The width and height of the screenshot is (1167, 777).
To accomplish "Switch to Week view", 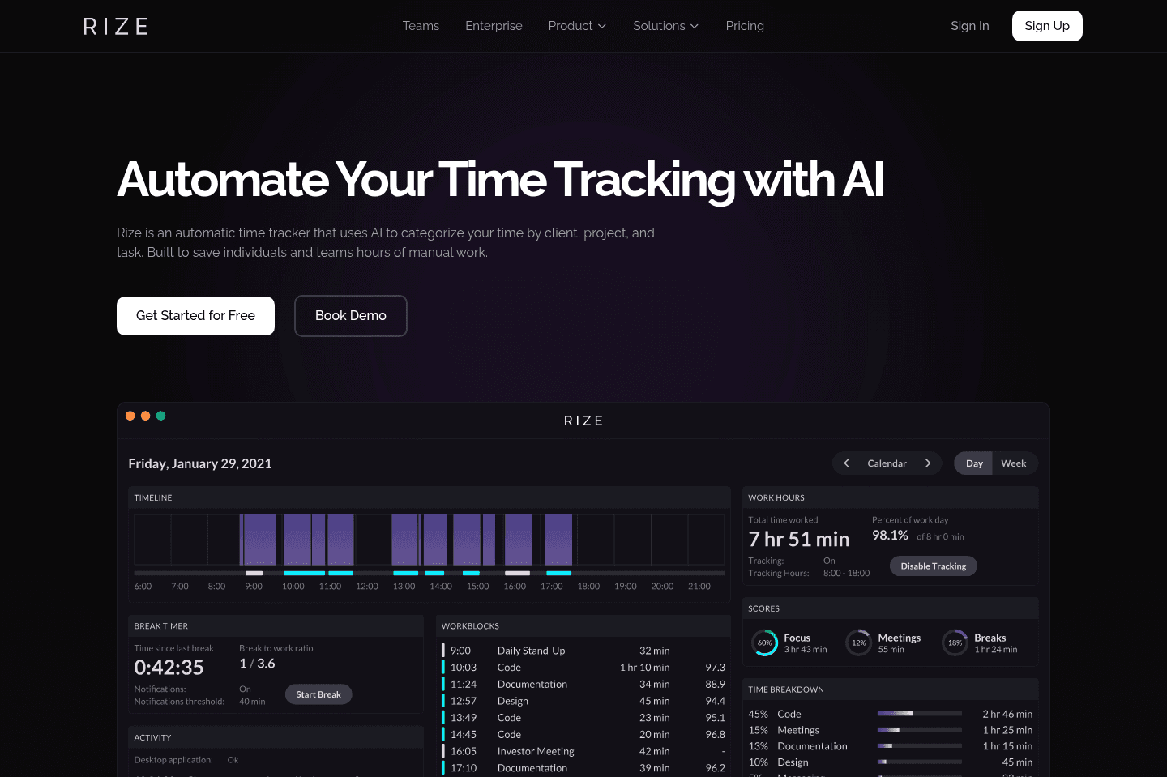I will point(1014,463).
